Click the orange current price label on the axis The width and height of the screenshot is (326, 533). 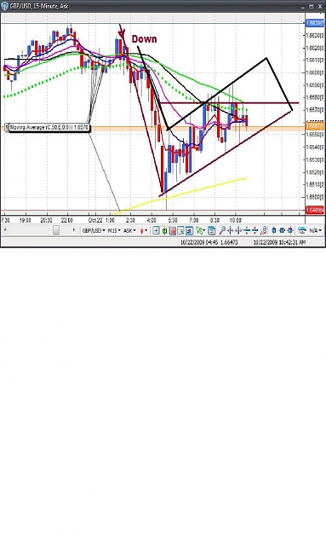point(315,126)
